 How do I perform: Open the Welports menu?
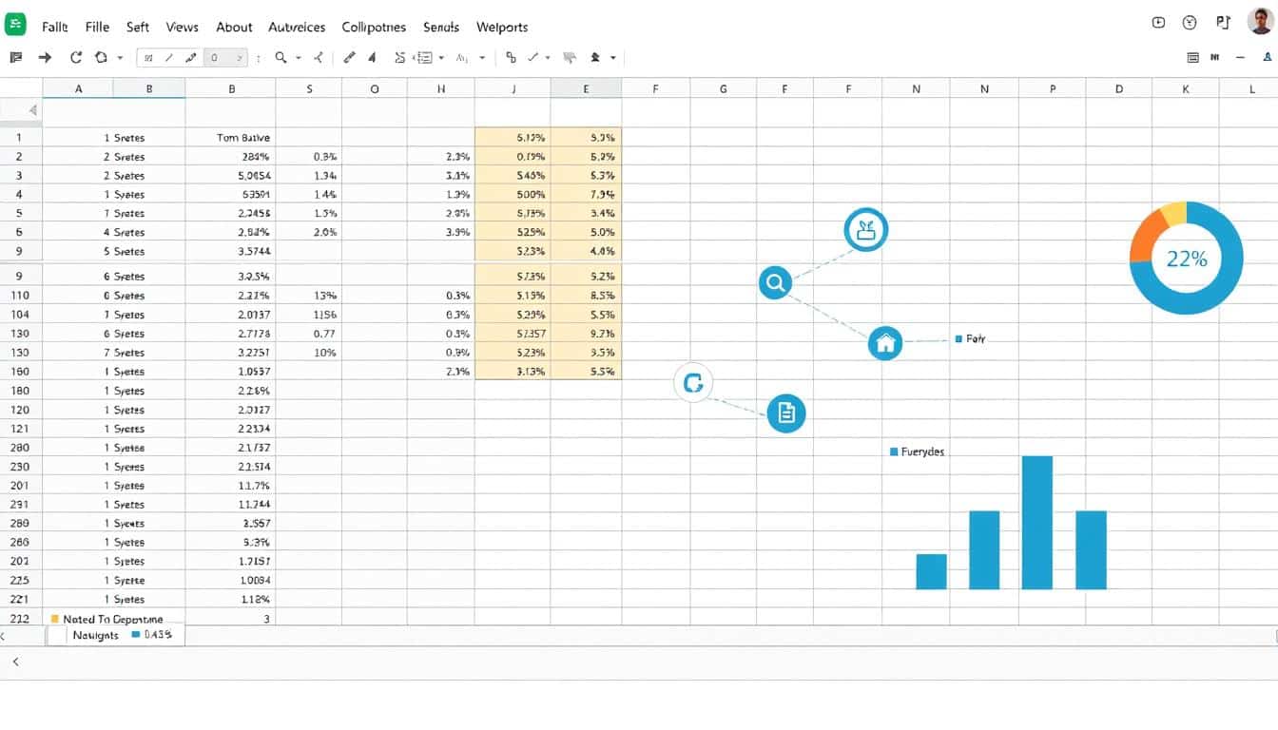(x=502, y=28)
